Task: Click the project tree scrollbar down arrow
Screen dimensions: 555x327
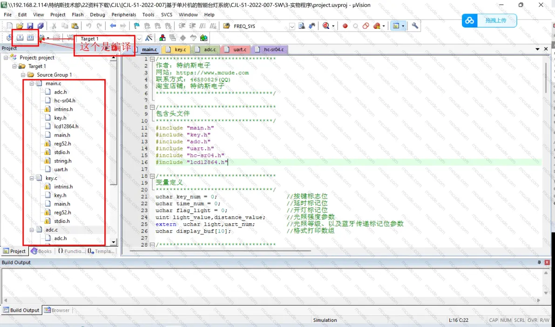Action: click(114, 242)
